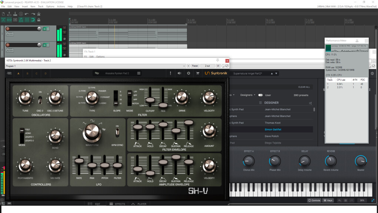The image size is (378, 213).
Task: Click CLEAR ALL filters
Action: (304, 87)
